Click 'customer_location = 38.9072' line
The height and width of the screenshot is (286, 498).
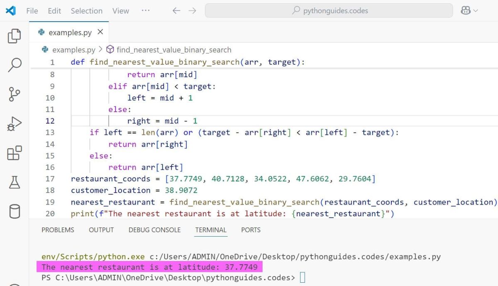click(x=134, y=191)
